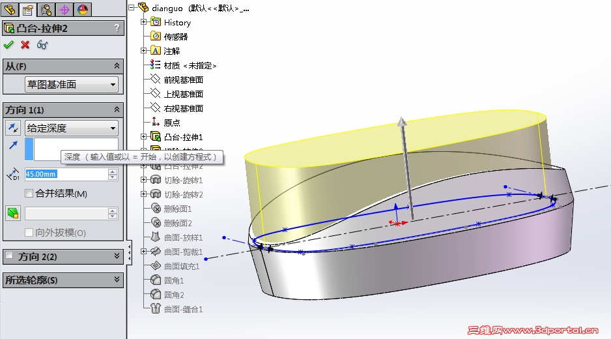Click the direction of extrusion selection box
Viewport: 611px width, 339px height.
72,149
